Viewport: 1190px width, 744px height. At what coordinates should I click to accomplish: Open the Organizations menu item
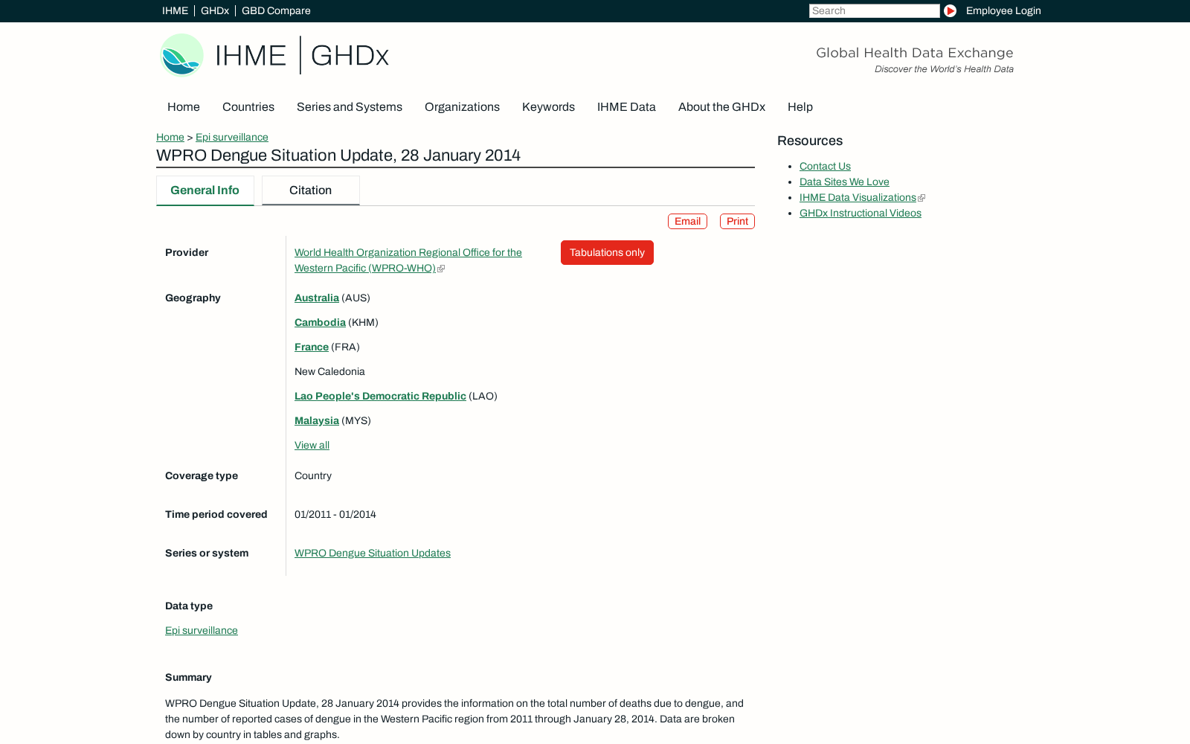[x=462, y=107]
